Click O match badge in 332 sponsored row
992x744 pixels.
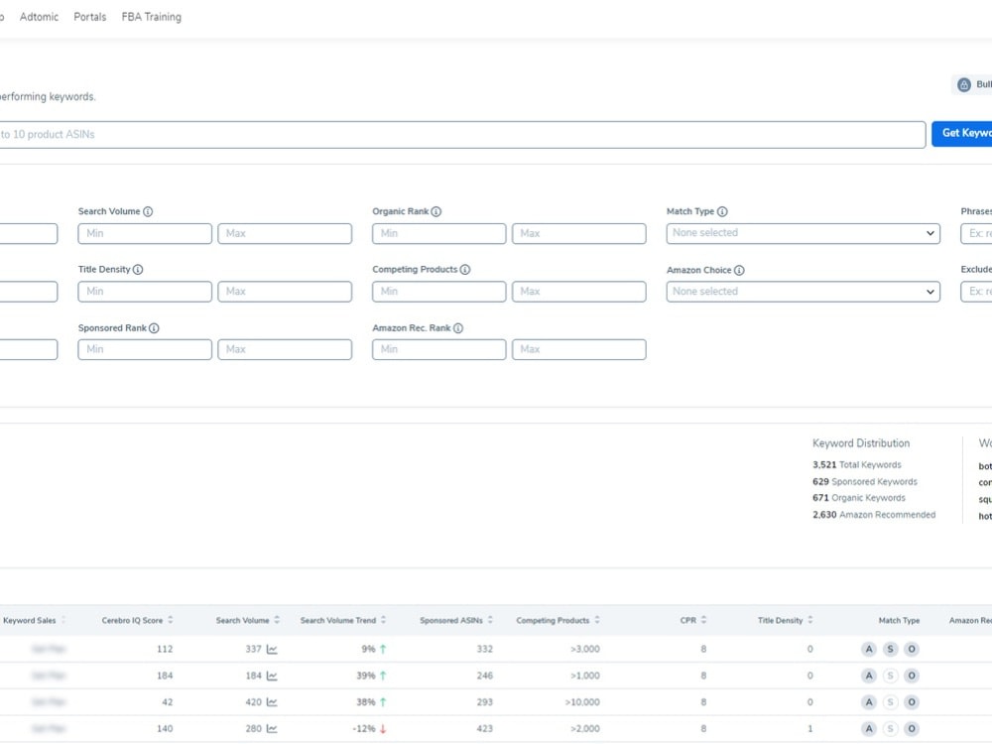912,649
